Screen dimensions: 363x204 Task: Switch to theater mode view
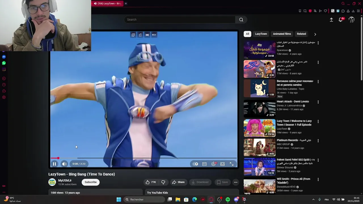[223, 164]
